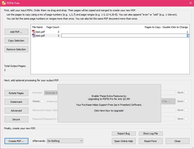Click the Secure button

16,119
